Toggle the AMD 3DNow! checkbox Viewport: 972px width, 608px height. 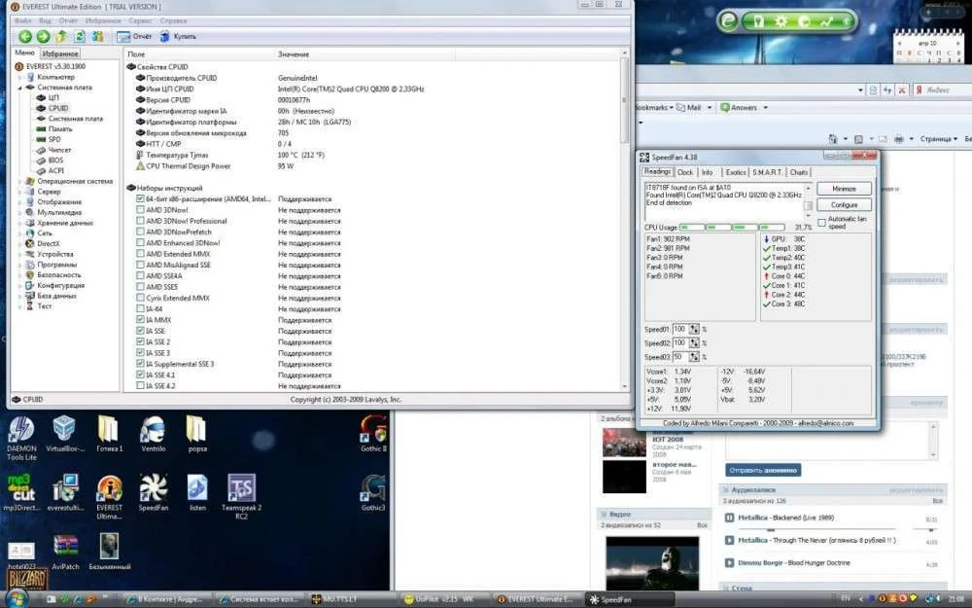click(142, 209)
